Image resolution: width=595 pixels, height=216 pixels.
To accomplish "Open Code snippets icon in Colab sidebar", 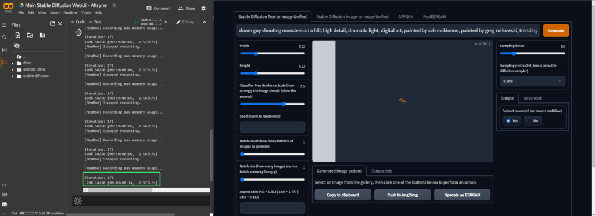I will pyautogui.click(x=5, y=185).
